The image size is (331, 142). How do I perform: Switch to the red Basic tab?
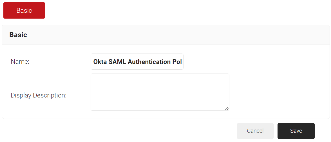(24, 10)
